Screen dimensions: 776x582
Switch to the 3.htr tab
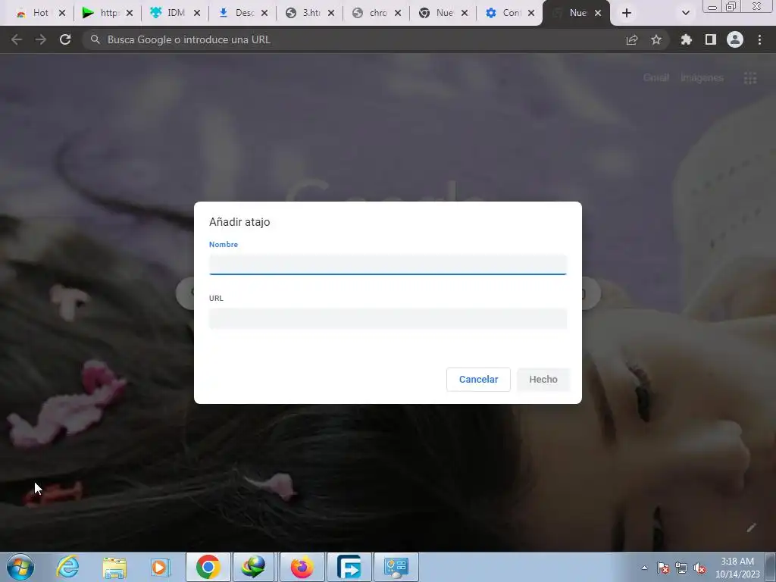(x=309, y=13)
